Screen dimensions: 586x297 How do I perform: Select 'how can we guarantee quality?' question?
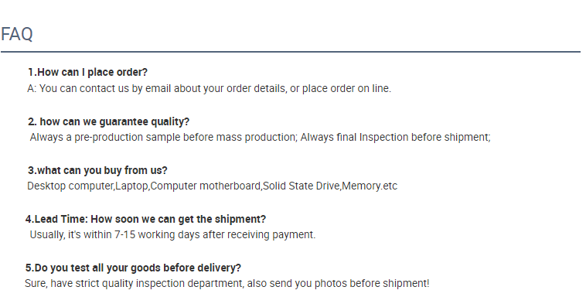pos(109,121)
